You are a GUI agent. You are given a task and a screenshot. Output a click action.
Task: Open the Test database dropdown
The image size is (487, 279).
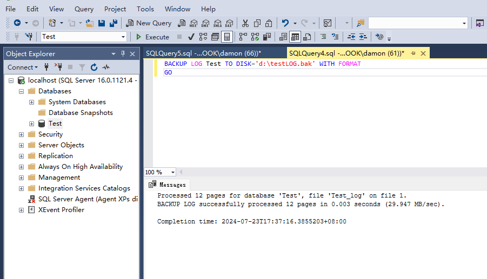[x=123, y=37]
